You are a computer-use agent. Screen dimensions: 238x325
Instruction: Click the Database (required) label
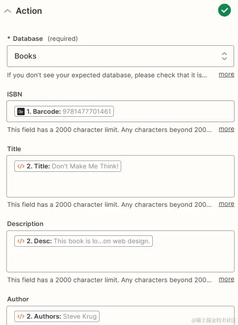pyautogui.click(x=42, y=38)
